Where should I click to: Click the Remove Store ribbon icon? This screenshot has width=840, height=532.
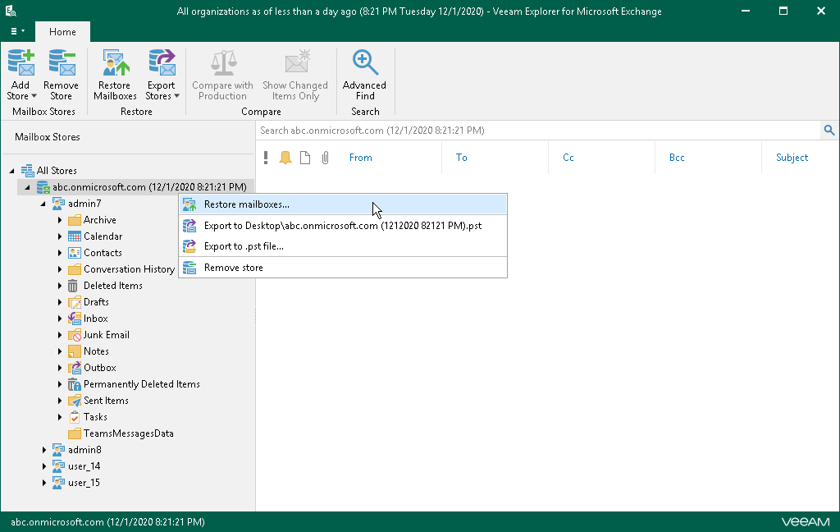click(x=62, y=62)
